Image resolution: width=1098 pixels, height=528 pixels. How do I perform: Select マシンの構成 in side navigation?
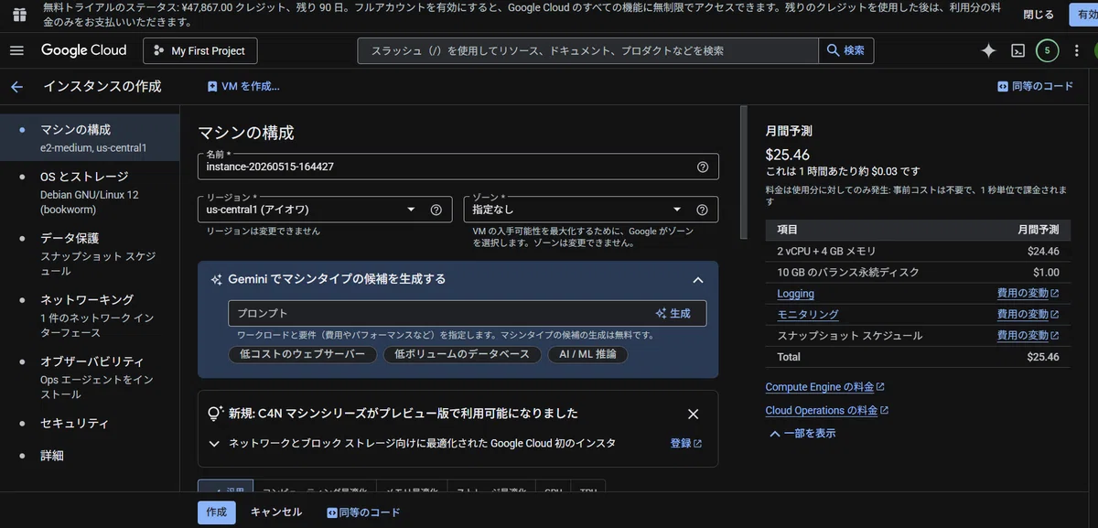pyautogui.click(x=90, y=137)
